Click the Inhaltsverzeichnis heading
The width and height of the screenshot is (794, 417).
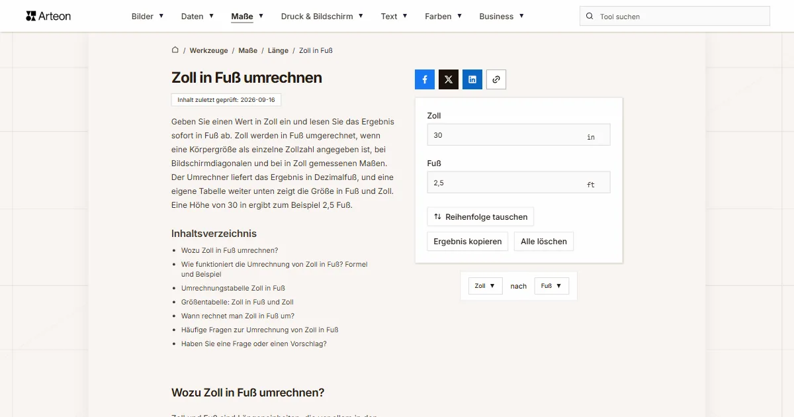tap(214, 234)
